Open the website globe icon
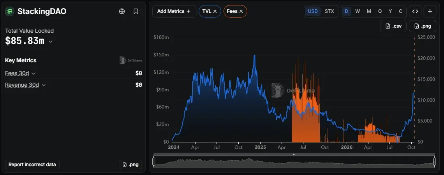This screenshot has height=175, width=444. click(x=122, y=11)
